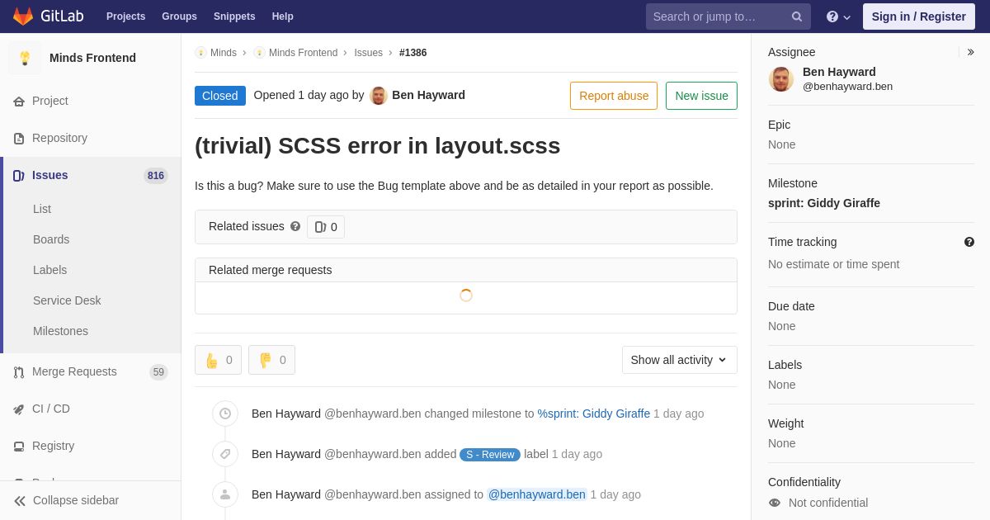Open the Groups menu
The height and width of the screenshot is (520, 990).
coord(179,17)
